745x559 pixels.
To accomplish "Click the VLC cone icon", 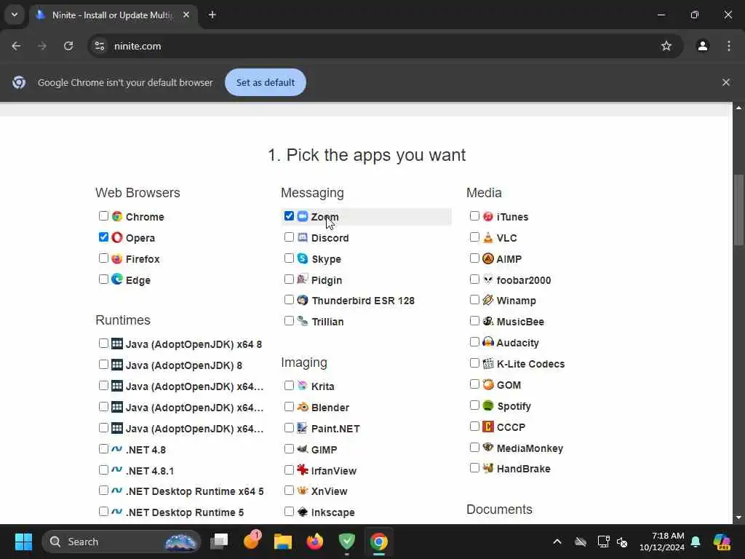I will 488,237.
